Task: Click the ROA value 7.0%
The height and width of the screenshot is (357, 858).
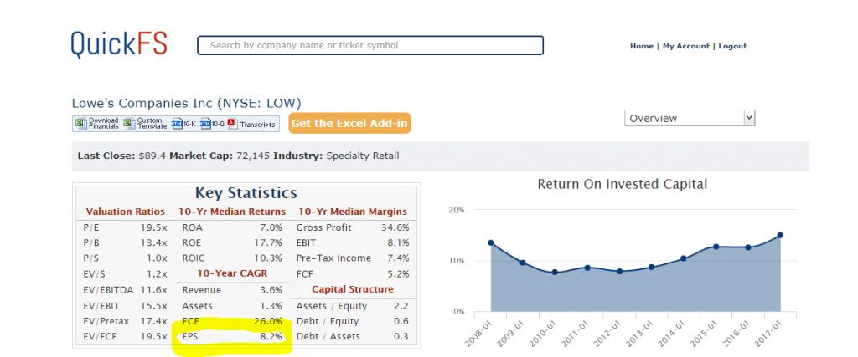Action: coord(271,227)
